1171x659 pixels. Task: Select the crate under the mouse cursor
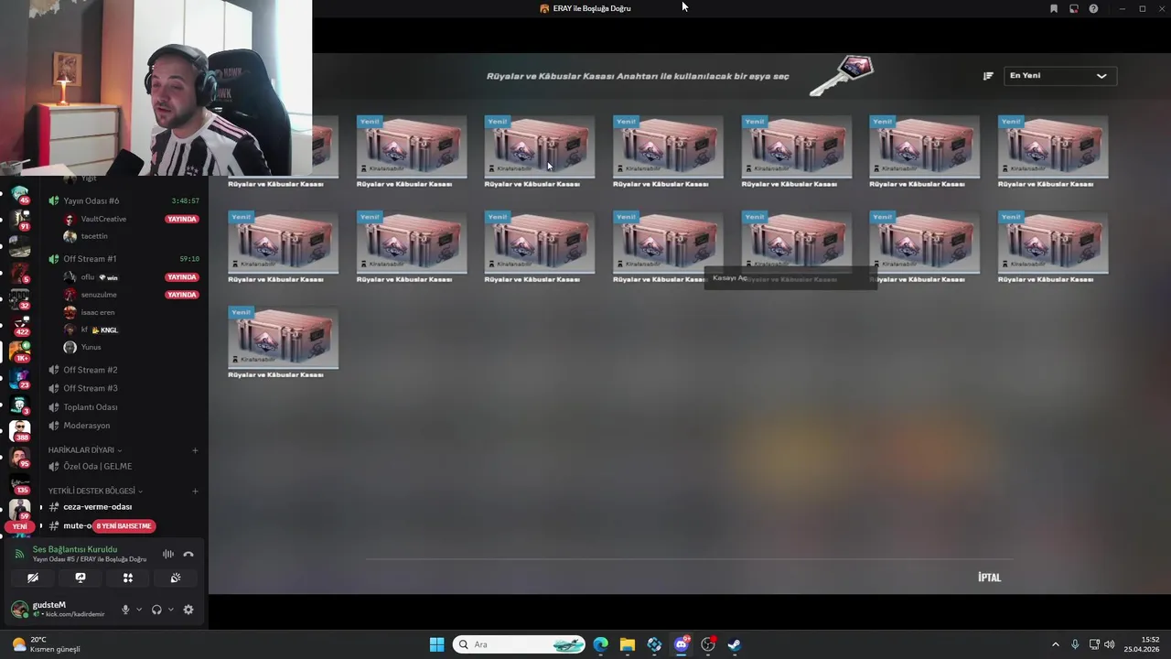[539, 147]
